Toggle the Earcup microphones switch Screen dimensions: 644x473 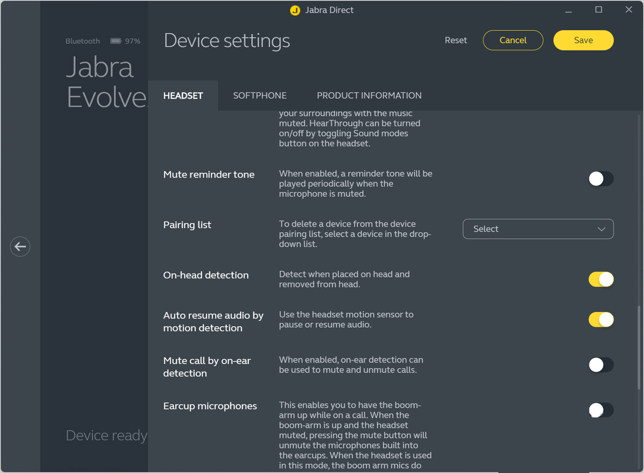pos(601,410)
